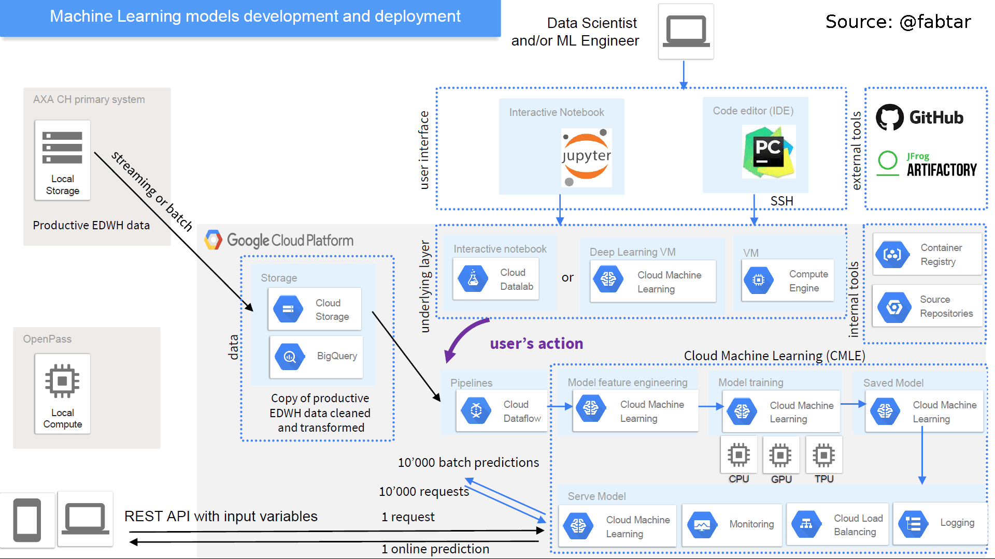Image resolution: width=995 pixels, height=559 pixels.
Task: Click the Jupyter logo
Action: tap(587, 157)
